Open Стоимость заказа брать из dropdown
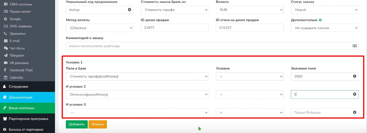This screenshot has width=367, height=133. [175, 10]
